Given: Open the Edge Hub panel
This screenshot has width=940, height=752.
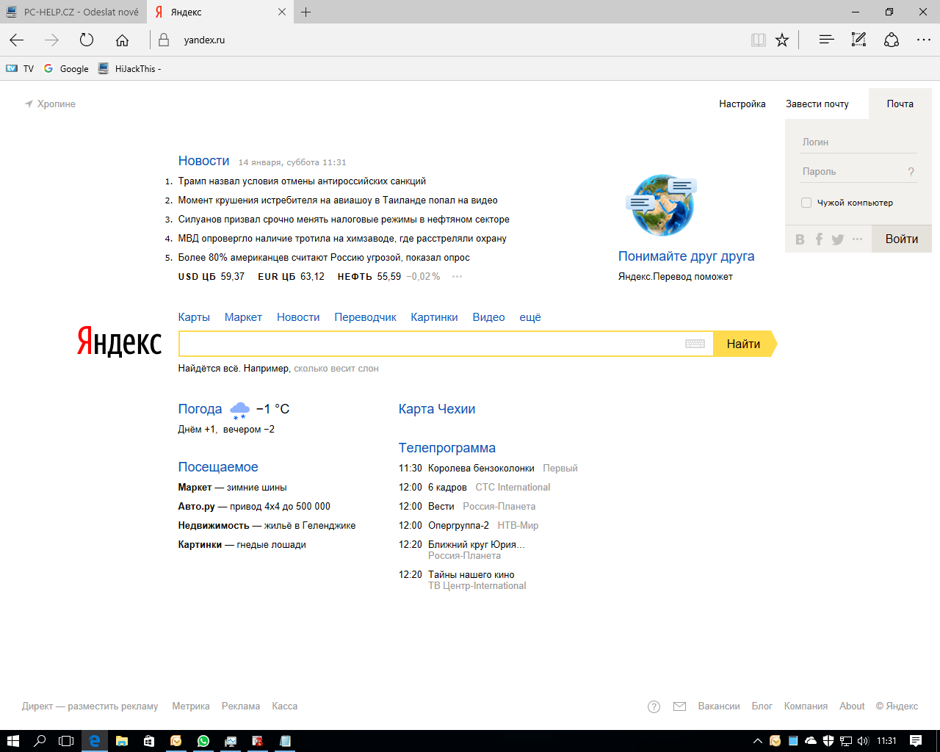Looking at the screenshot, I should click(826, 40).
